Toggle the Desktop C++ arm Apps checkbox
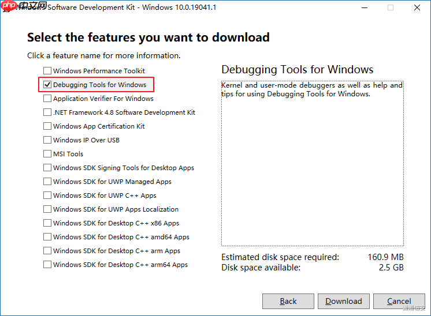This screenshot has width=431, height=316. click(x=47, y=251)
